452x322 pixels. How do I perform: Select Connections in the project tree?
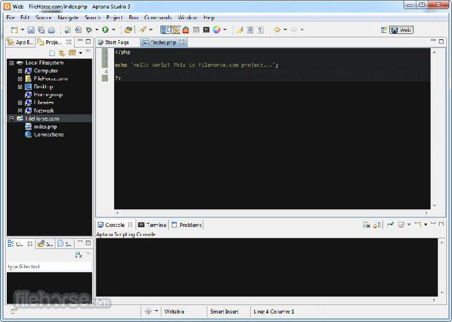[49, 135]
